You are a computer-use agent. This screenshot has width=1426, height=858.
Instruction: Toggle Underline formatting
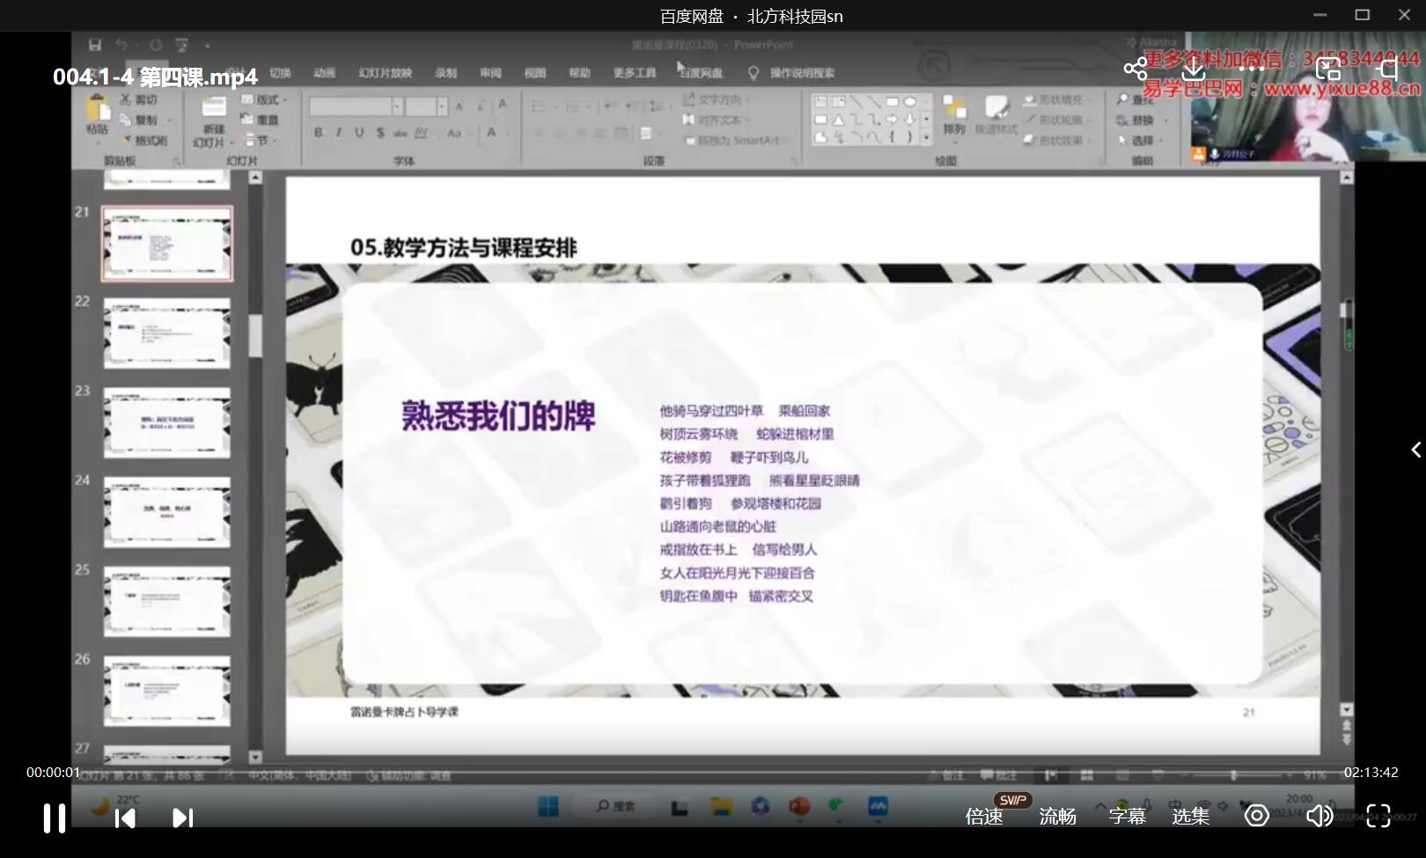point(357,134)
